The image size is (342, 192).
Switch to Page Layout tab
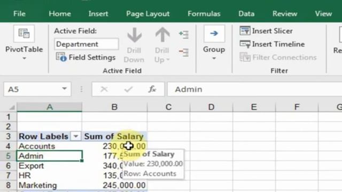147,14
